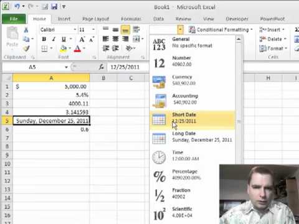Viewport: 299px width, 224px height.
Task: Choose Fraction format option
Action: pyautogui.click(x=184, y=195)
